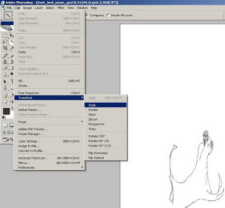Choose Rotate 90° CW option

click(x=106, y=141)
